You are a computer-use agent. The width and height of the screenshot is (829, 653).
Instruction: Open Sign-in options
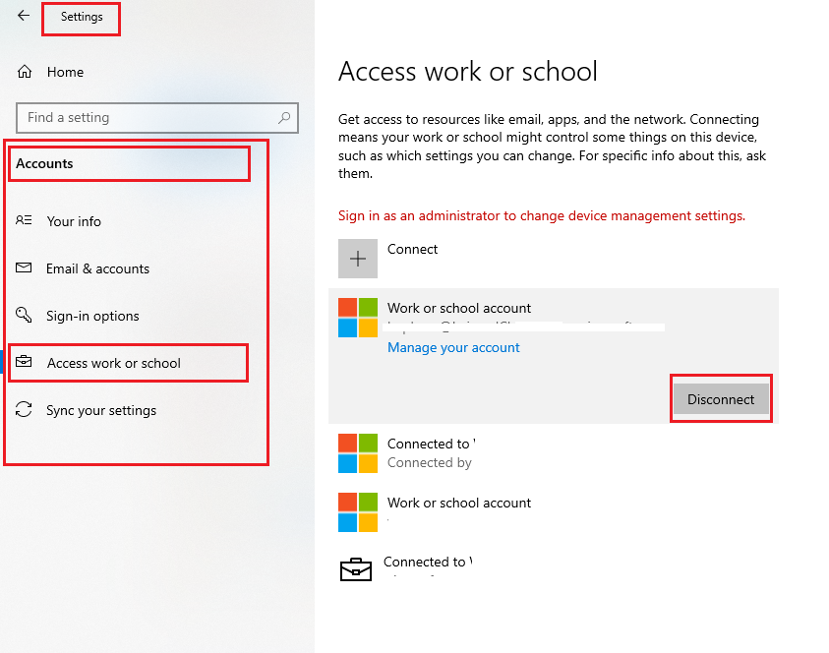coord(92,317)
